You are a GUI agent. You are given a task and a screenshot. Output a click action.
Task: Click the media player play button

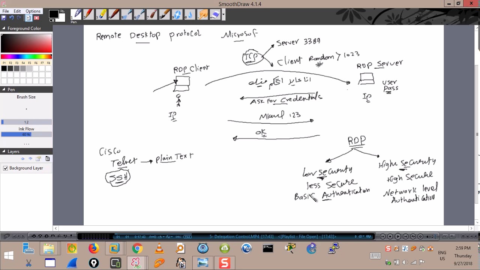point(397,237)
